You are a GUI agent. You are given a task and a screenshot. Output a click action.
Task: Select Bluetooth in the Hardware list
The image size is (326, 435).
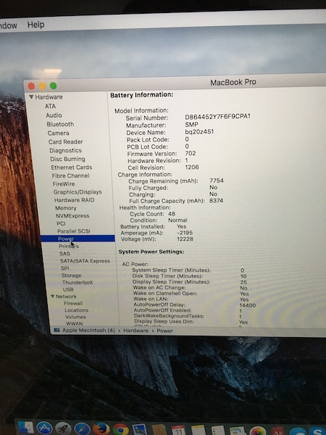coord(60,124)
